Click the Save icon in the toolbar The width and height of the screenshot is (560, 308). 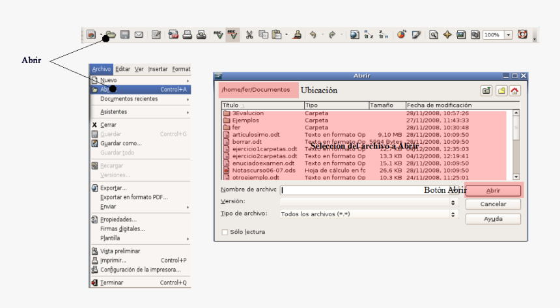click(x=124, y=35)
